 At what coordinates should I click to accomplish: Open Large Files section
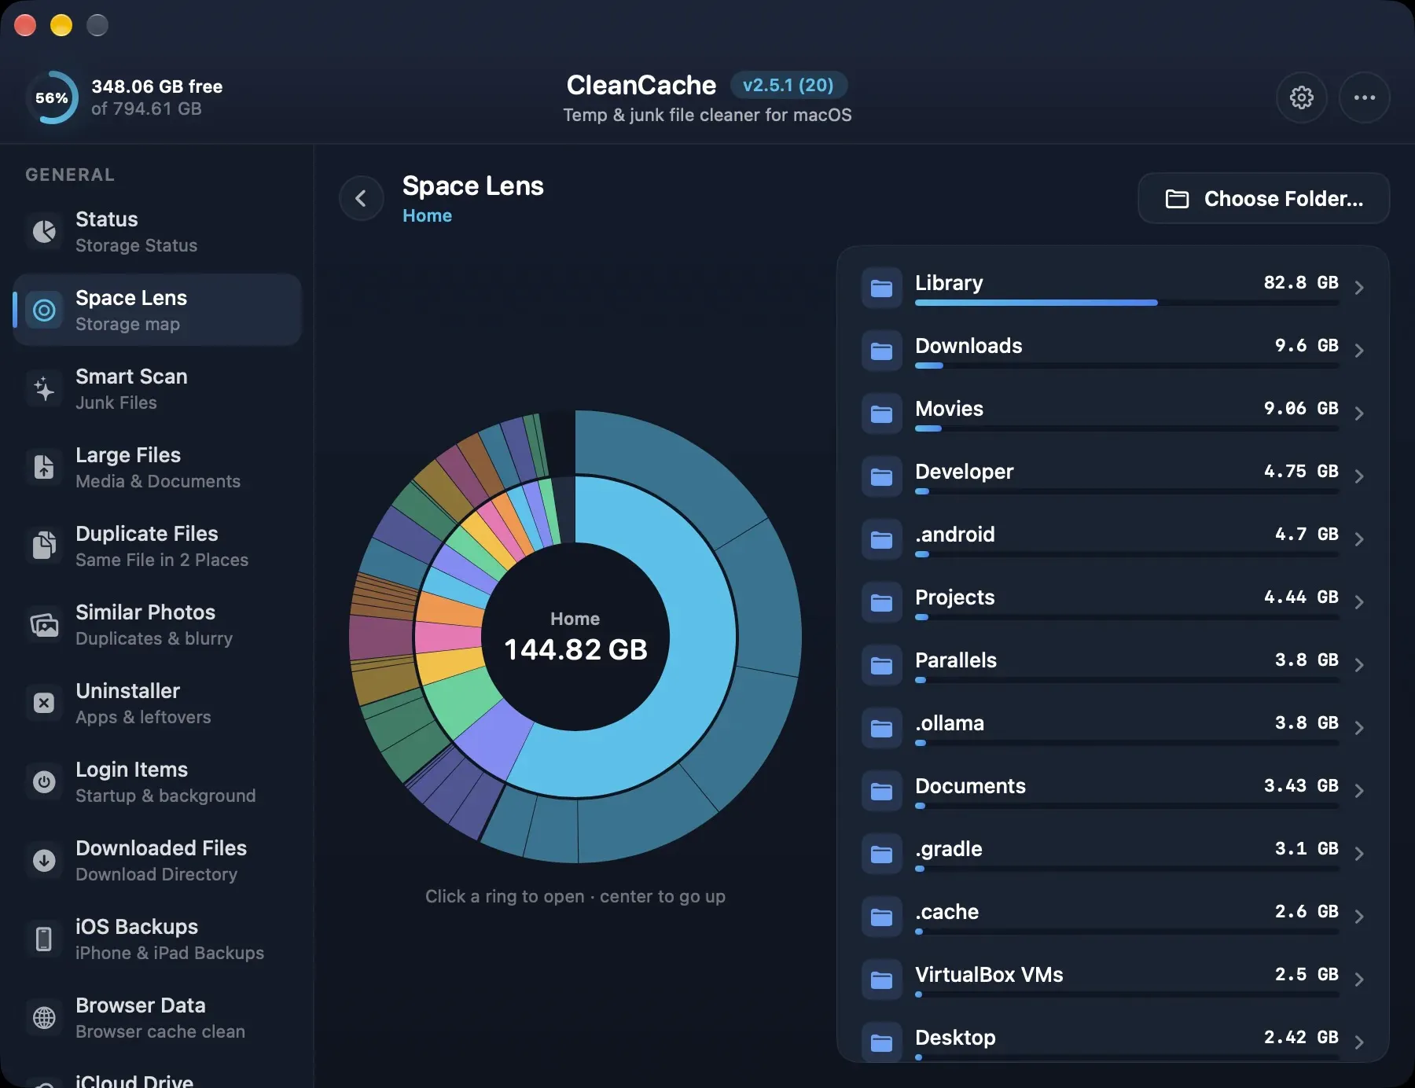157,467
